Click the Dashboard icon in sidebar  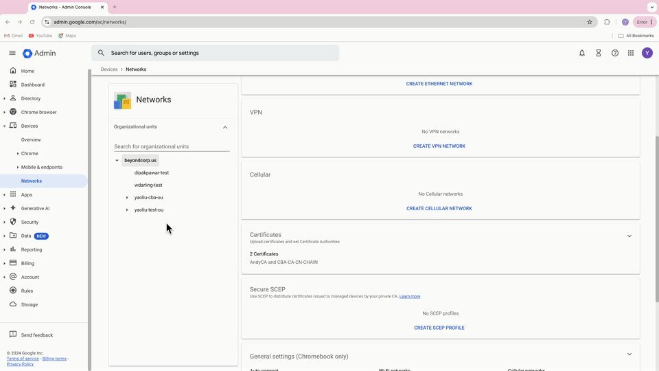[13, 84]
